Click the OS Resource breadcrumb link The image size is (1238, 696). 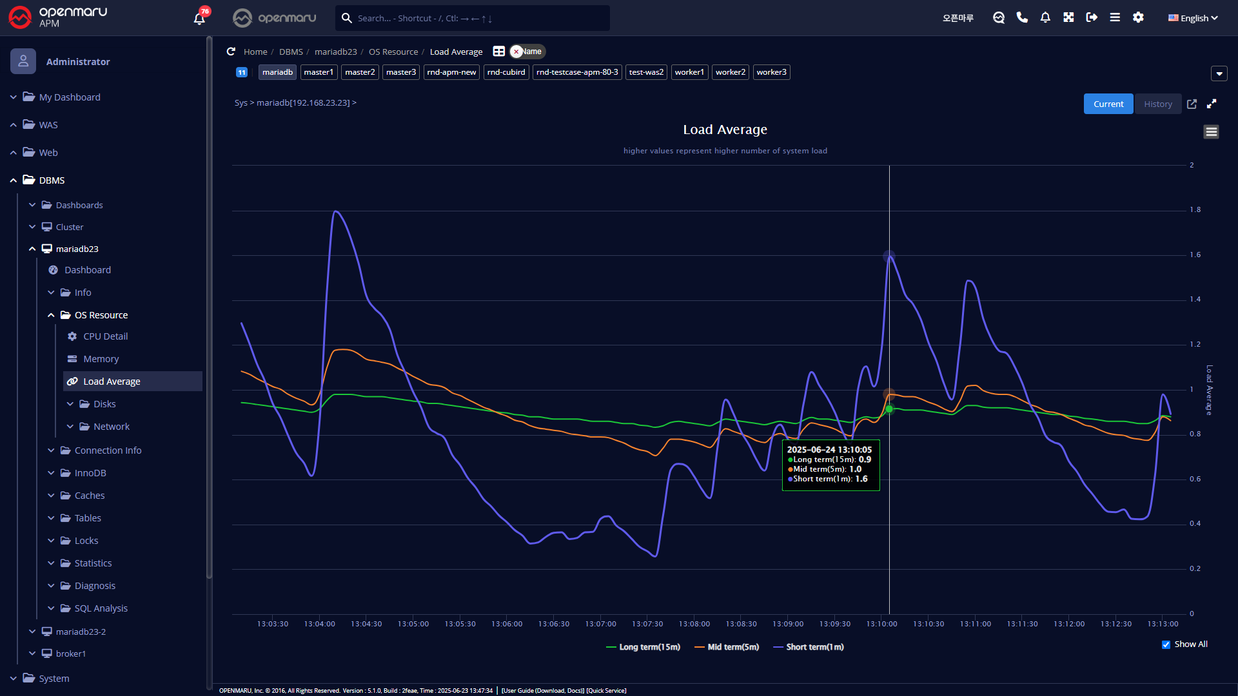coord(393,52)
